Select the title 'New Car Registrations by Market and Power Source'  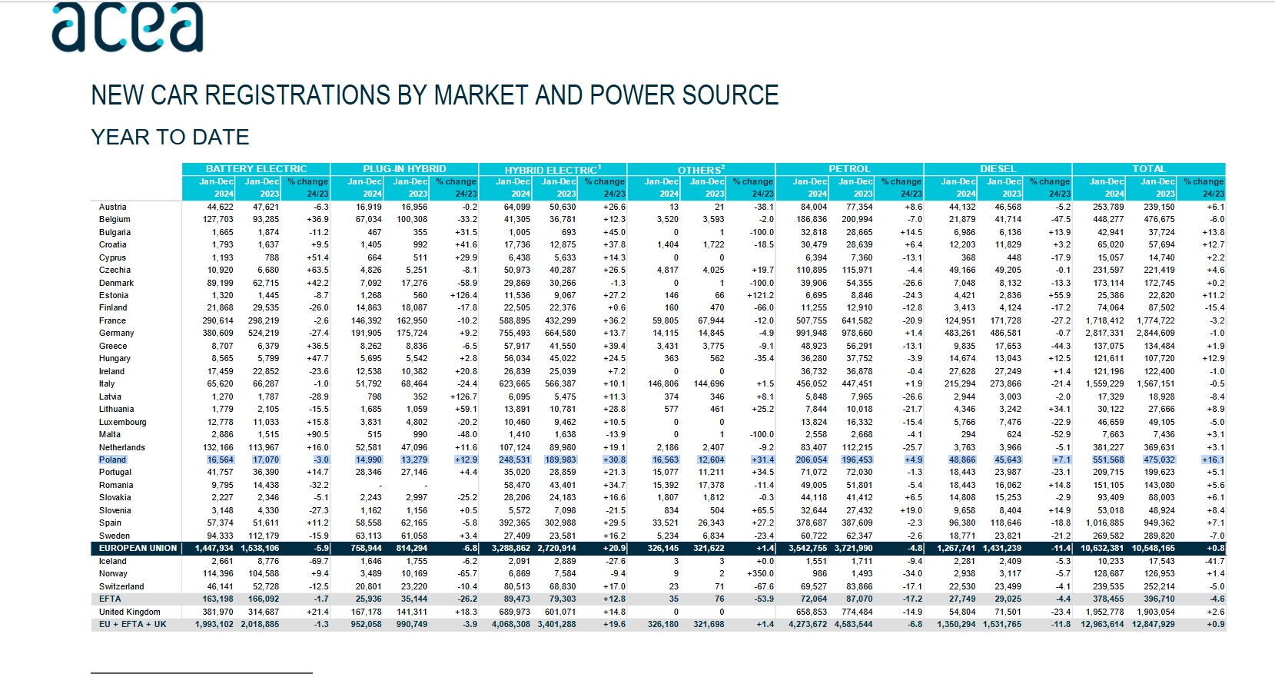(434, 95)
